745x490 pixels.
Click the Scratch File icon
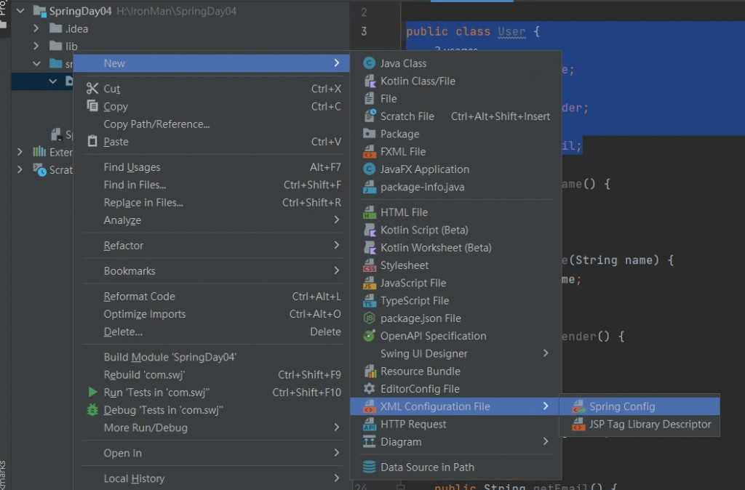(x=369, y=116)
